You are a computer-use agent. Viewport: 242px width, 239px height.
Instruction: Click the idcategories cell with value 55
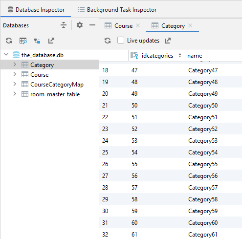(134, 164)
